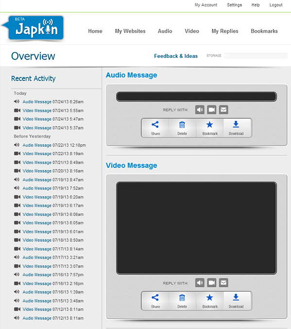Reply with video camera on Video Message

[212, 283]
